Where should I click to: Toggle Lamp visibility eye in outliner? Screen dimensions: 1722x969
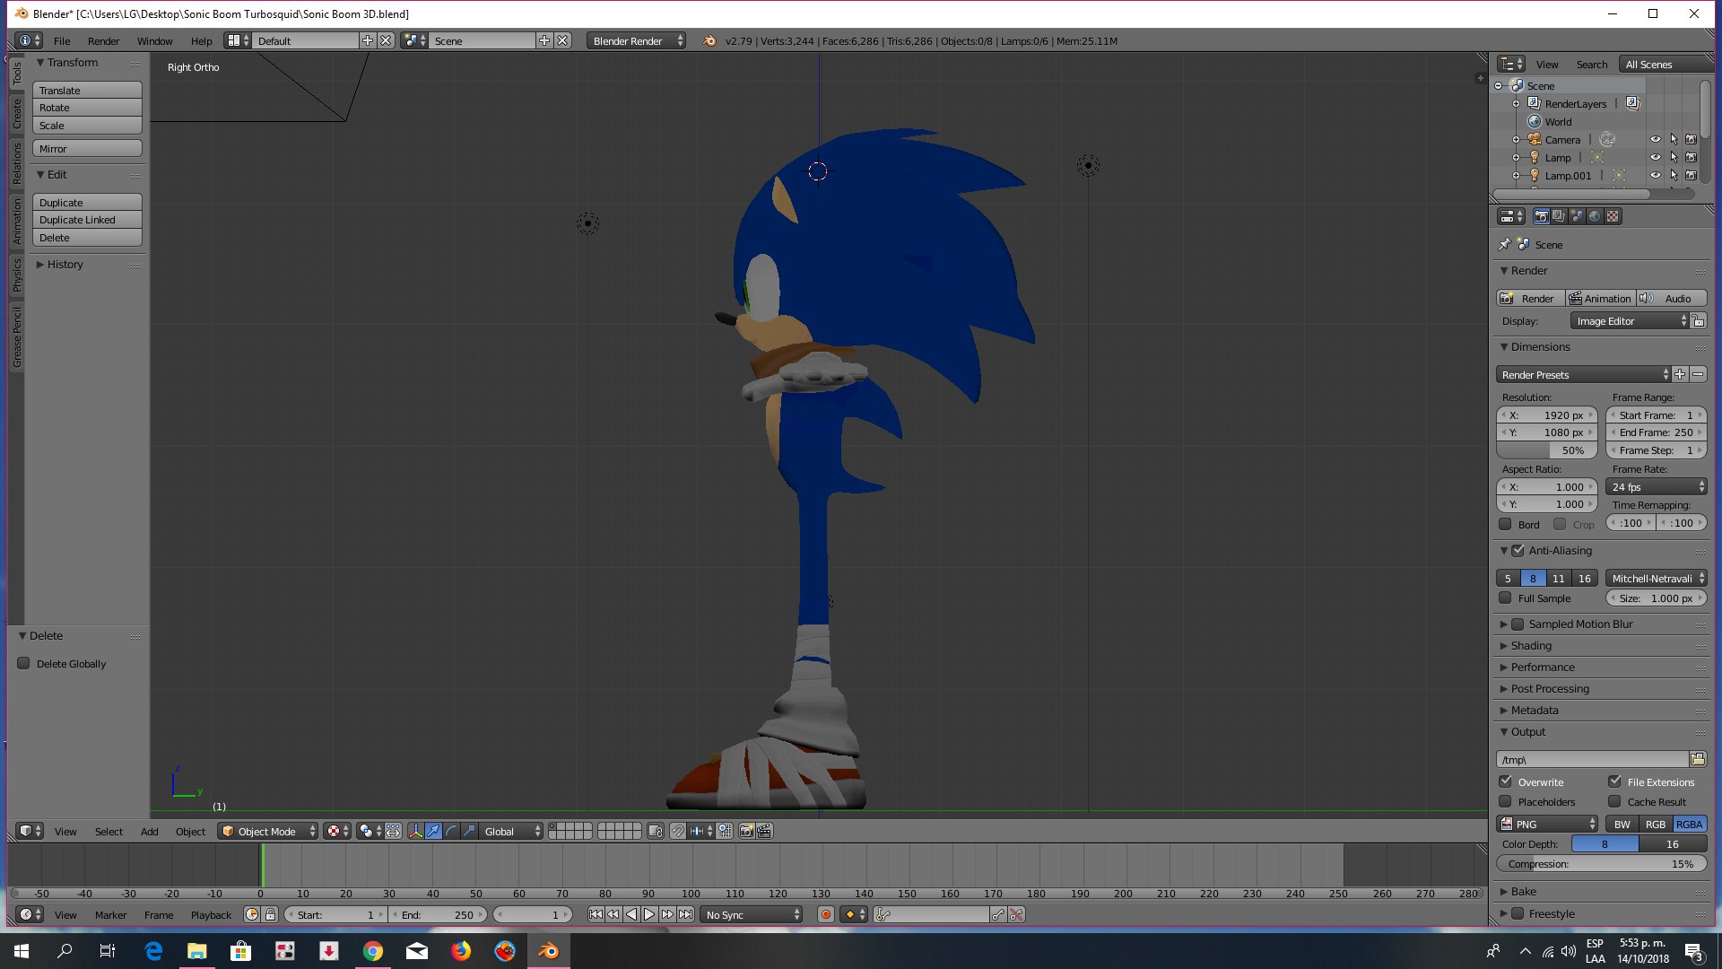click(1656, 158)
